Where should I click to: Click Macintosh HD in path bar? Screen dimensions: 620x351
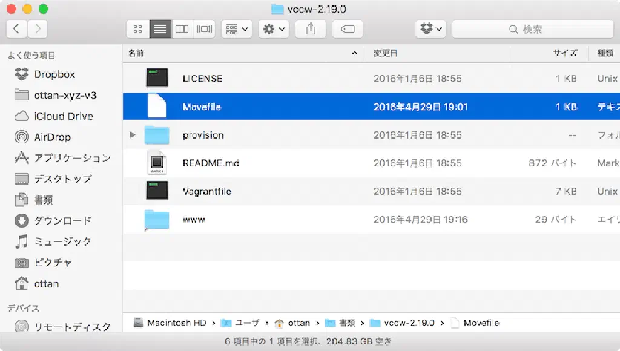click(x=177, y=323)
